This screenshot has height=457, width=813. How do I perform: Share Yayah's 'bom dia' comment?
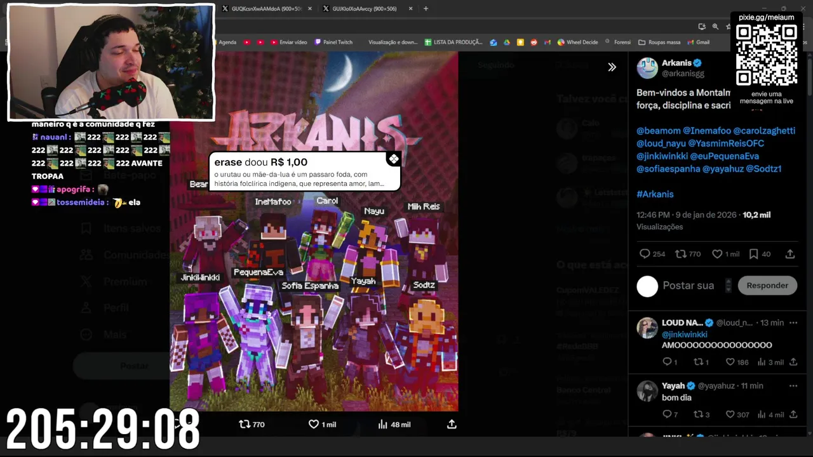point(793,414)
